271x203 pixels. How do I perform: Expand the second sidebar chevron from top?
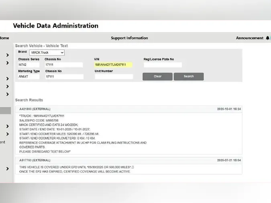[7, 63]
